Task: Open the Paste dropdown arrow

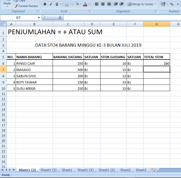Action: (x=7, y=7)
